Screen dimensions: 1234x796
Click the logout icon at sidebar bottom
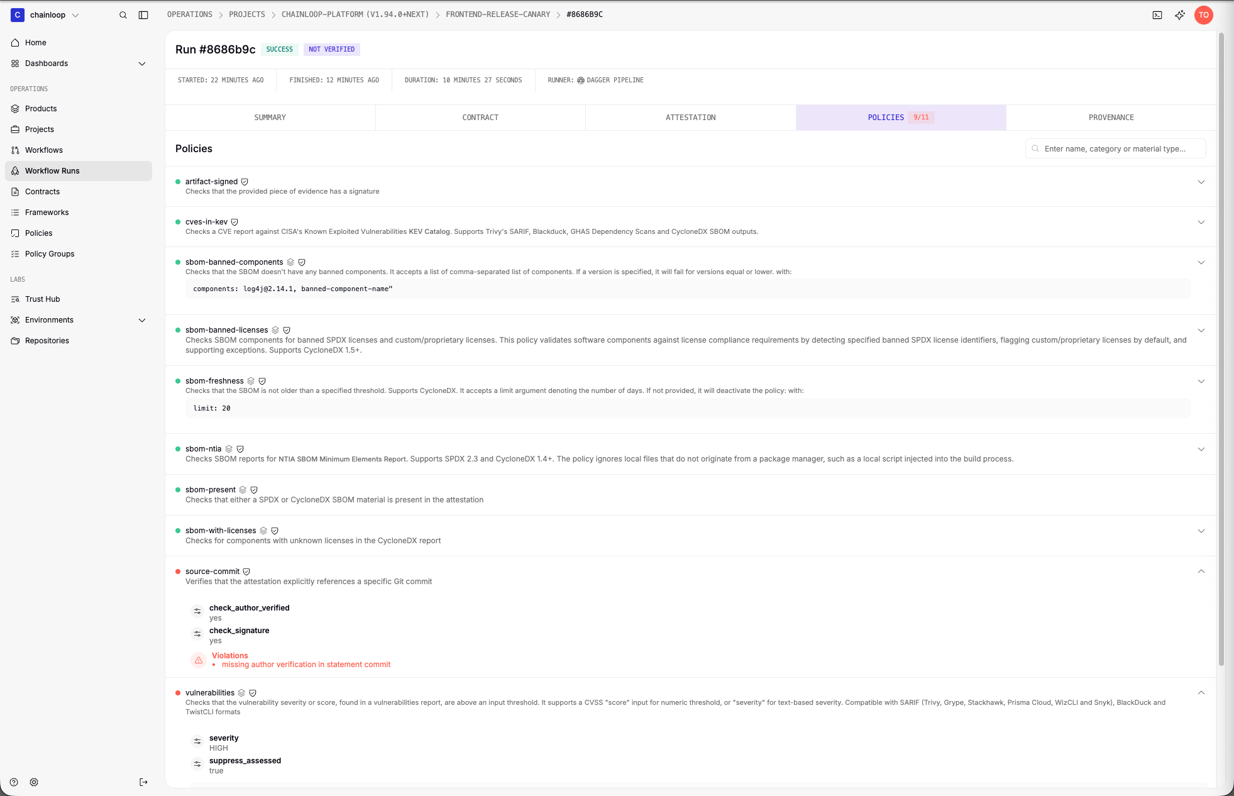pos(143,782)
